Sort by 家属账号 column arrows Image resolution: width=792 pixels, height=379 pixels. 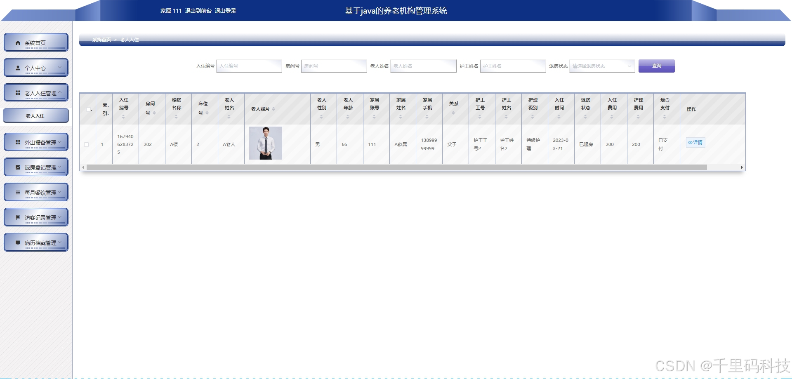(374, 117)
